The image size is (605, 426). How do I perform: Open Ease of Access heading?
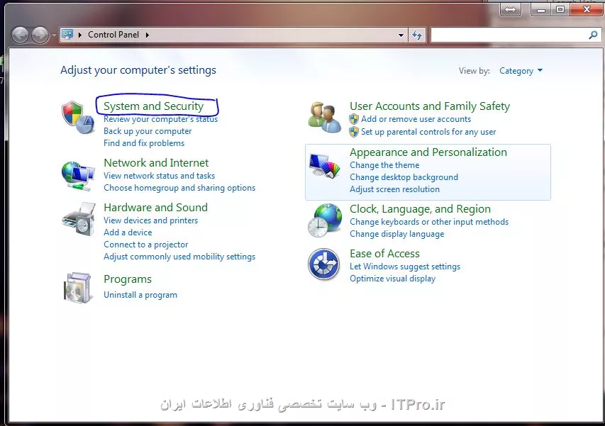(384, 254)
